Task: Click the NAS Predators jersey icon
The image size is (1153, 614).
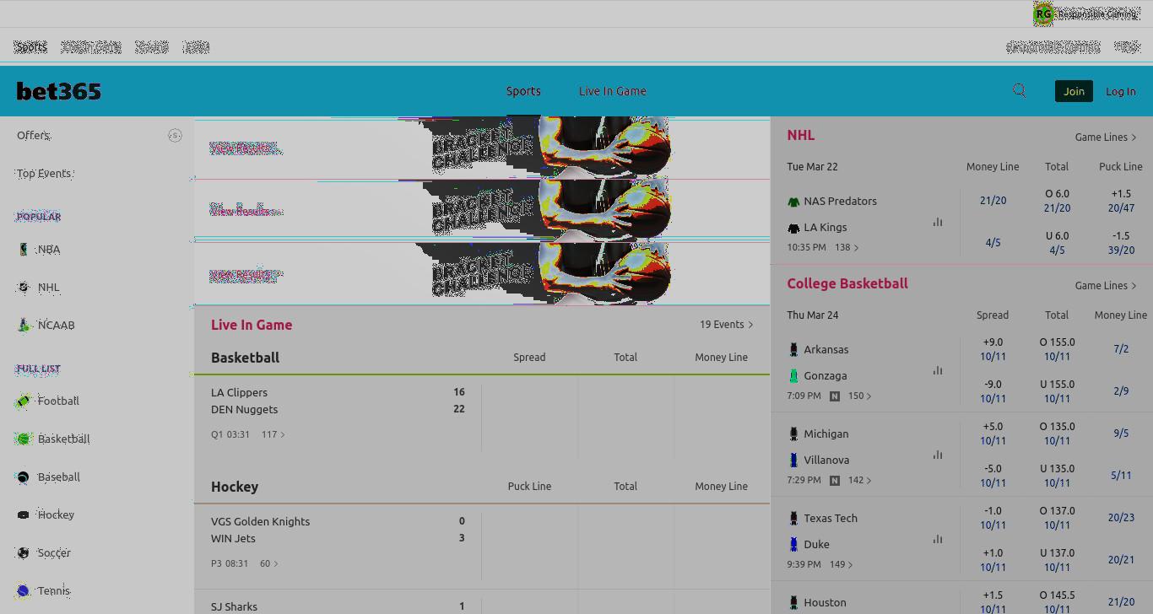Action: (793, 202)
